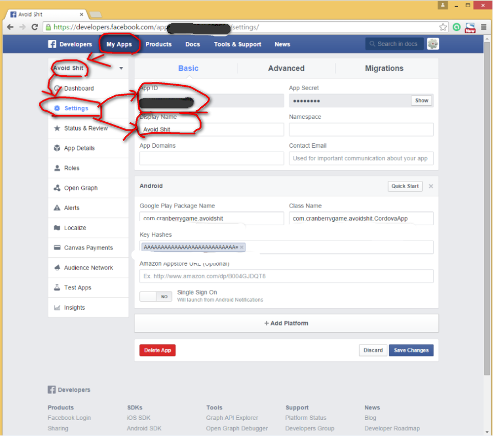Remove the Android platform section
Screen dimensions: 493x436
tap(431, 186)
